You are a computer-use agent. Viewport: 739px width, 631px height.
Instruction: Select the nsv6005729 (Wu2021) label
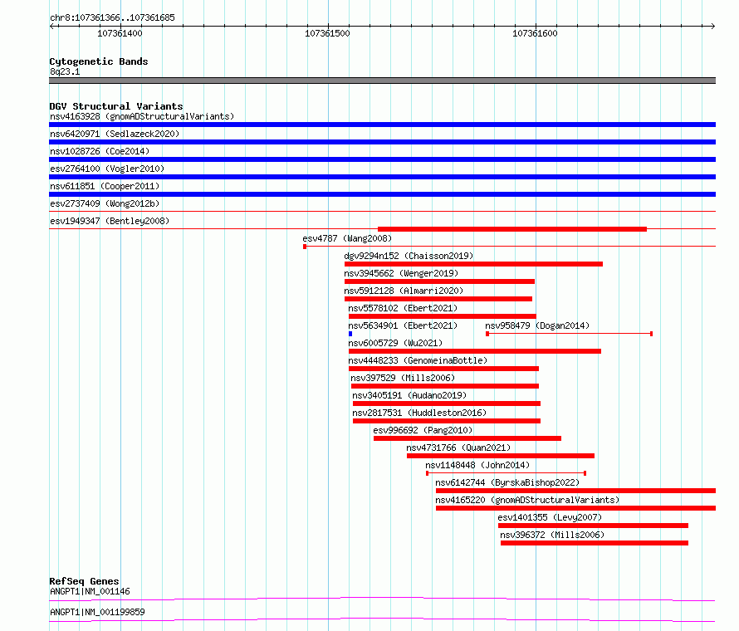(x=395, y=343)
